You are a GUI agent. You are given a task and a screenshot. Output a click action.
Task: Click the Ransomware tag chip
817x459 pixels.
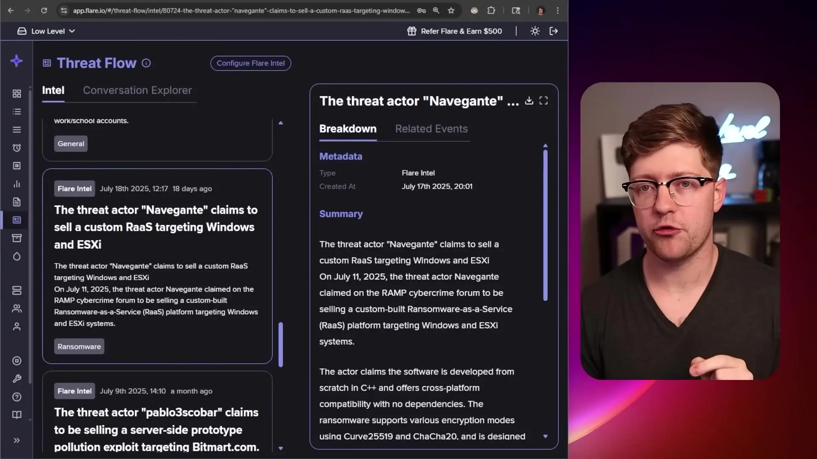(x=79, y=346)
